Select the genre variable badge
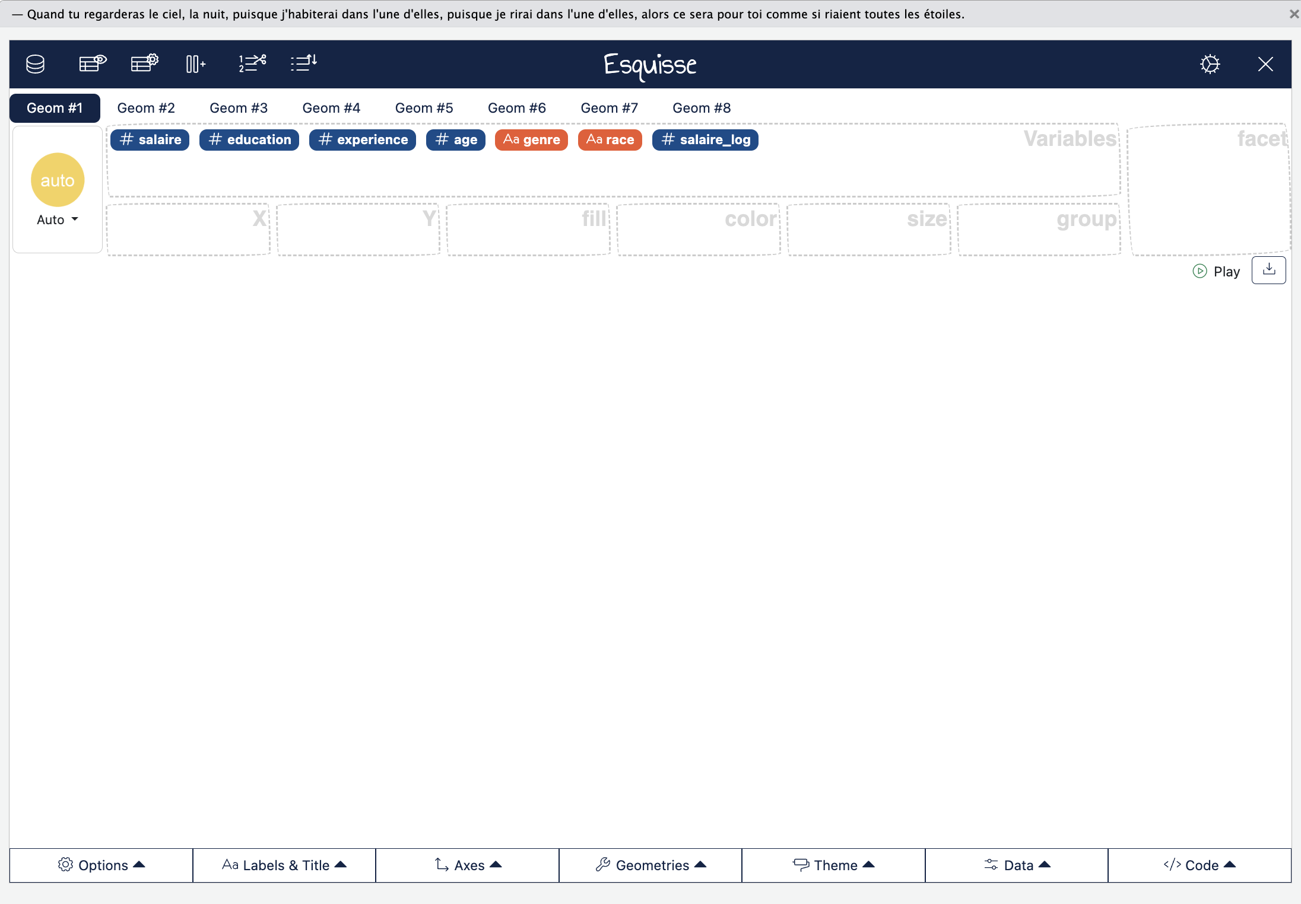1301x904 pixels. pos(531,140)
